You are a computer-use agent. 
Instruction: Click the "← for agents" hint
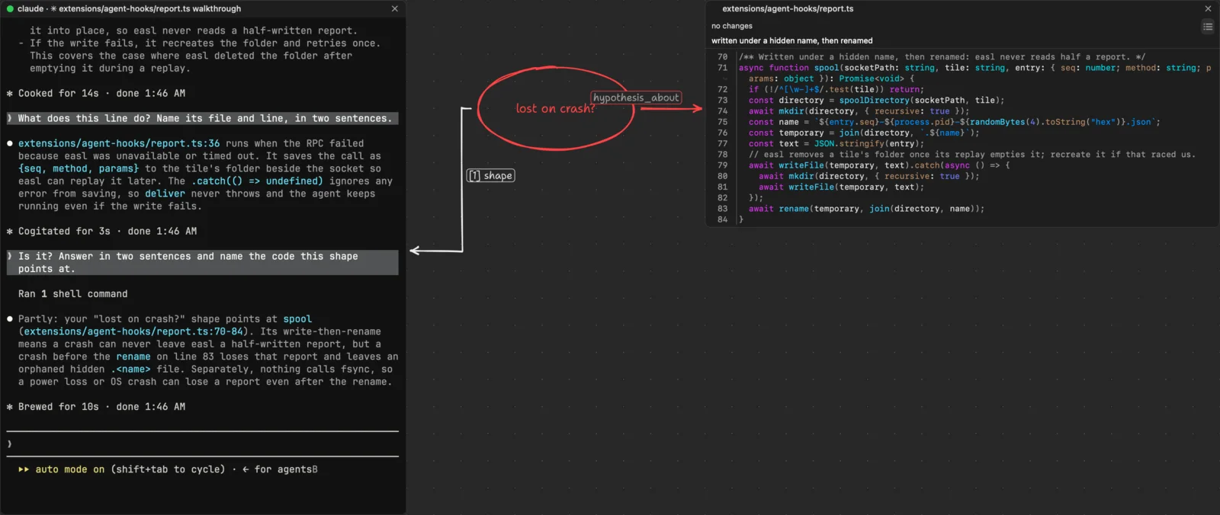point(277,470)
